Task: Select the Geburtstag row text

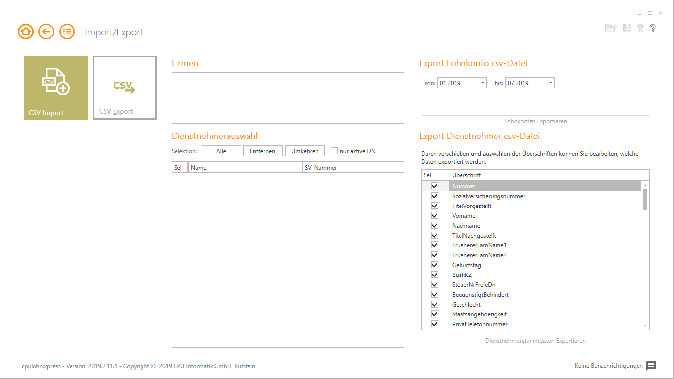Action: click(x=466, y=265)
